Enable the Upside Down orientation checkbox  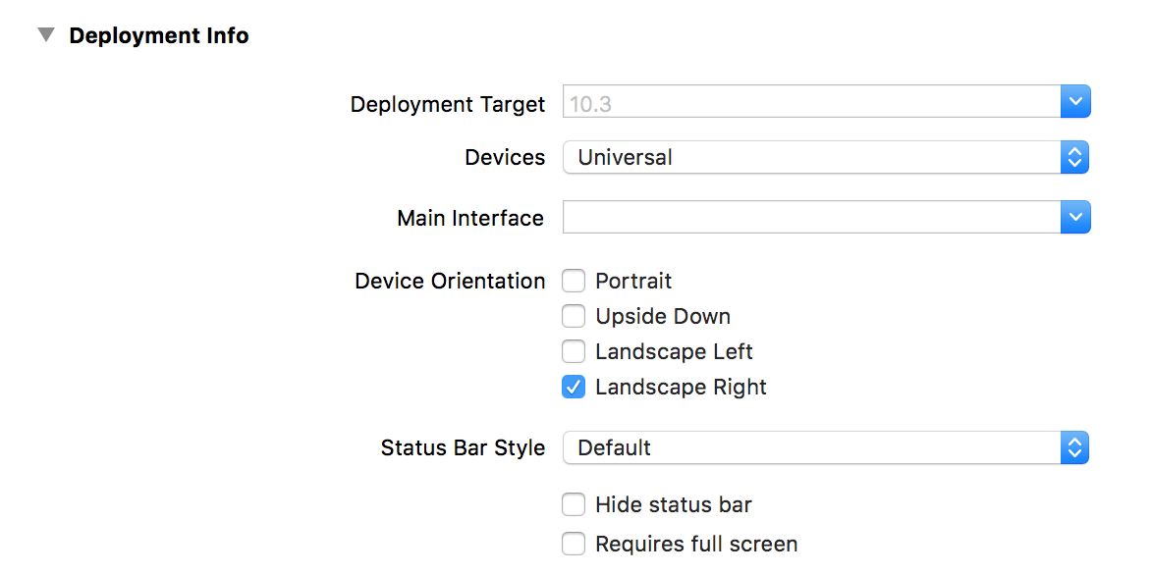tap(574, 317)
